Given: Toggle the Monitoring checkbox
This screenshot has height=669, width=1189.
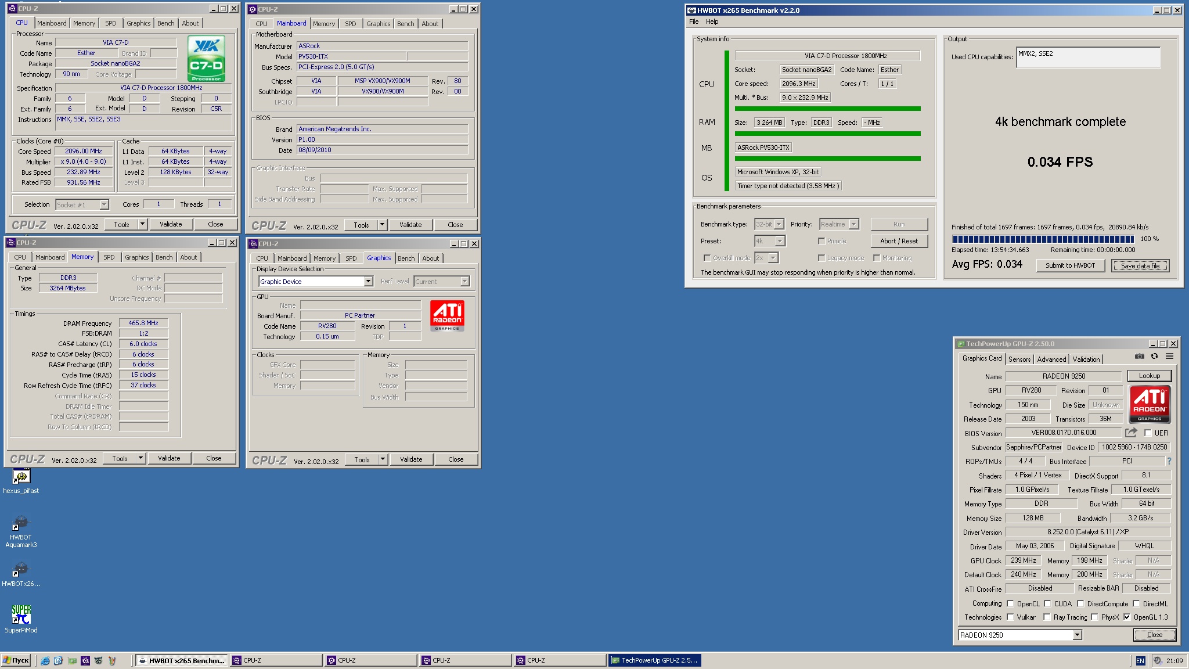Looking at the screenshot, I should pos(877,258).
